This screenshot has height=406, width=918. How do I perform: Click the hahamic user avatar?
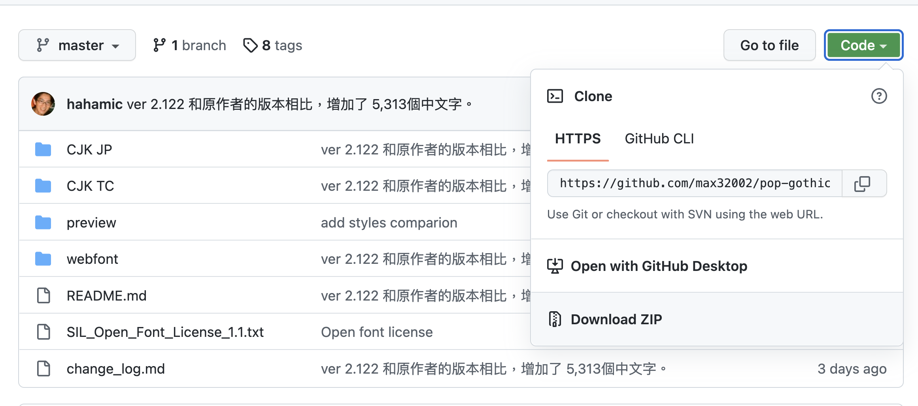coord(43,104)
